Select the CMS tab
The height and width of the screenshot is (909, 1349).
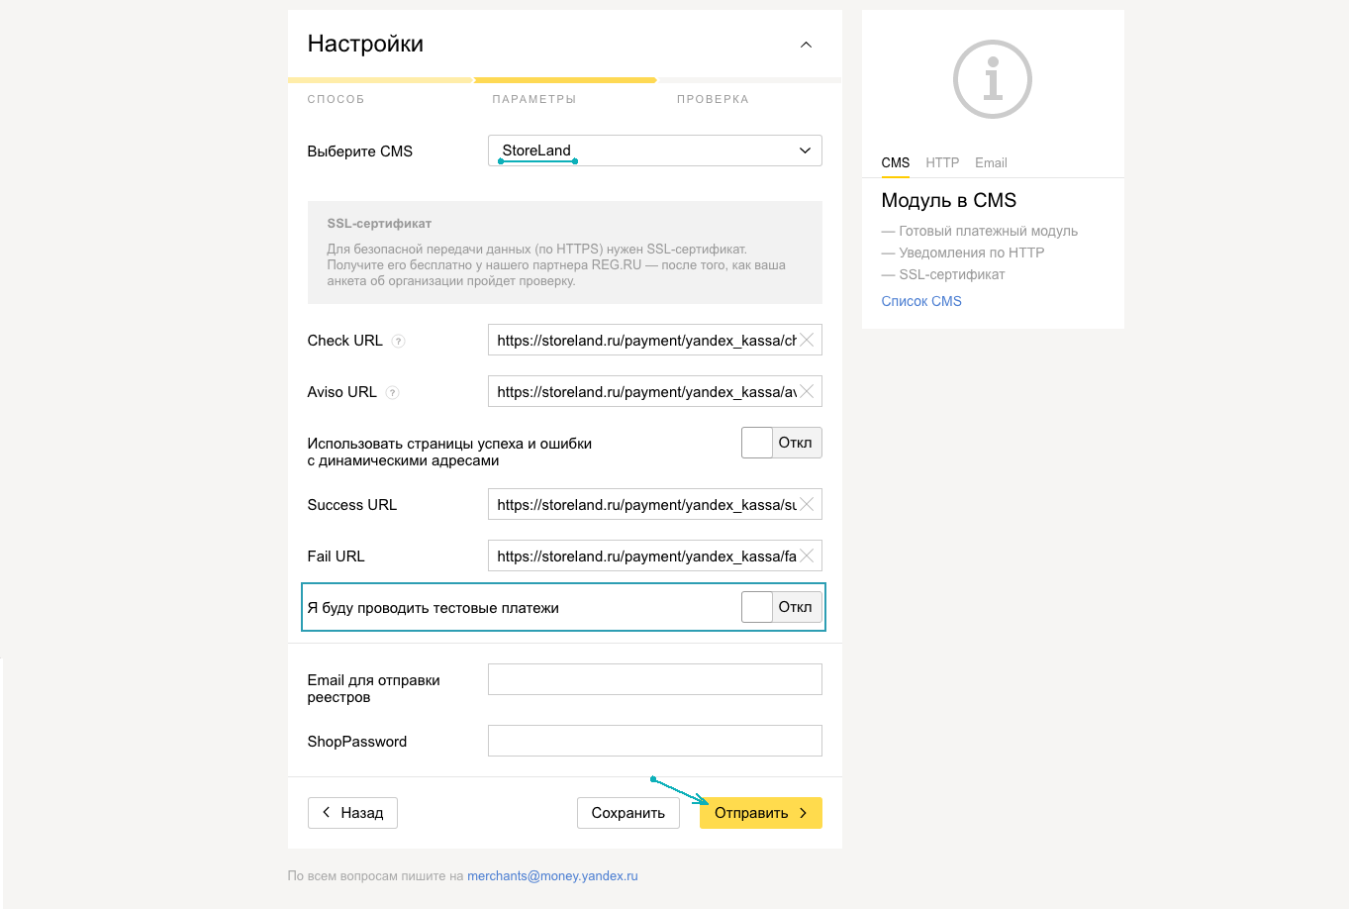pyautogui.click(x=895, y=162)
